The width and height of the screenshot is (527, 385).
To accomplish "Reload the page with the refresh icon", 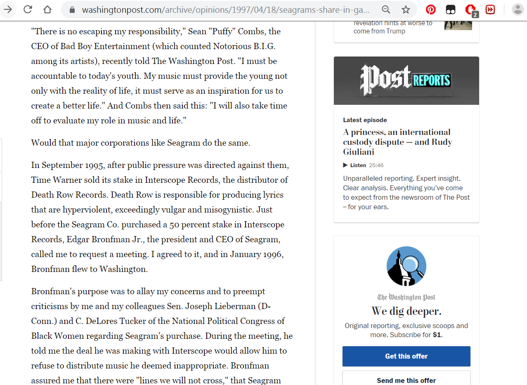I will coord(28,9).
